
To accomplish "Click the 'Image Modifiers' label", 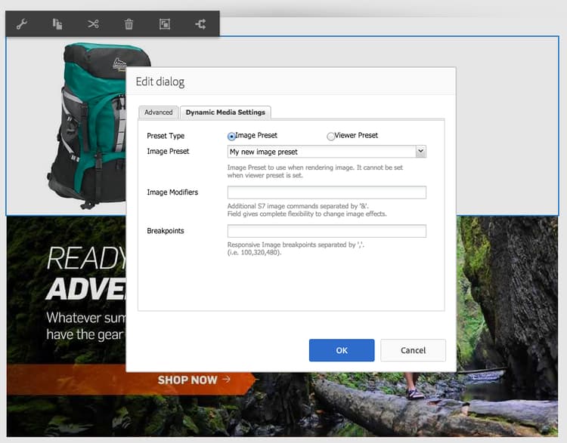I will tap(172, 192).
